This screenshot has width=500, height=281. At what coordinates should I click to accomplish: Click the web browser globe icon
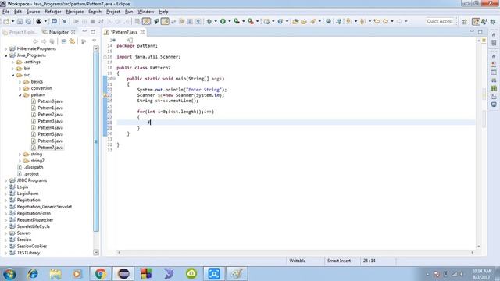click(328, 21)
